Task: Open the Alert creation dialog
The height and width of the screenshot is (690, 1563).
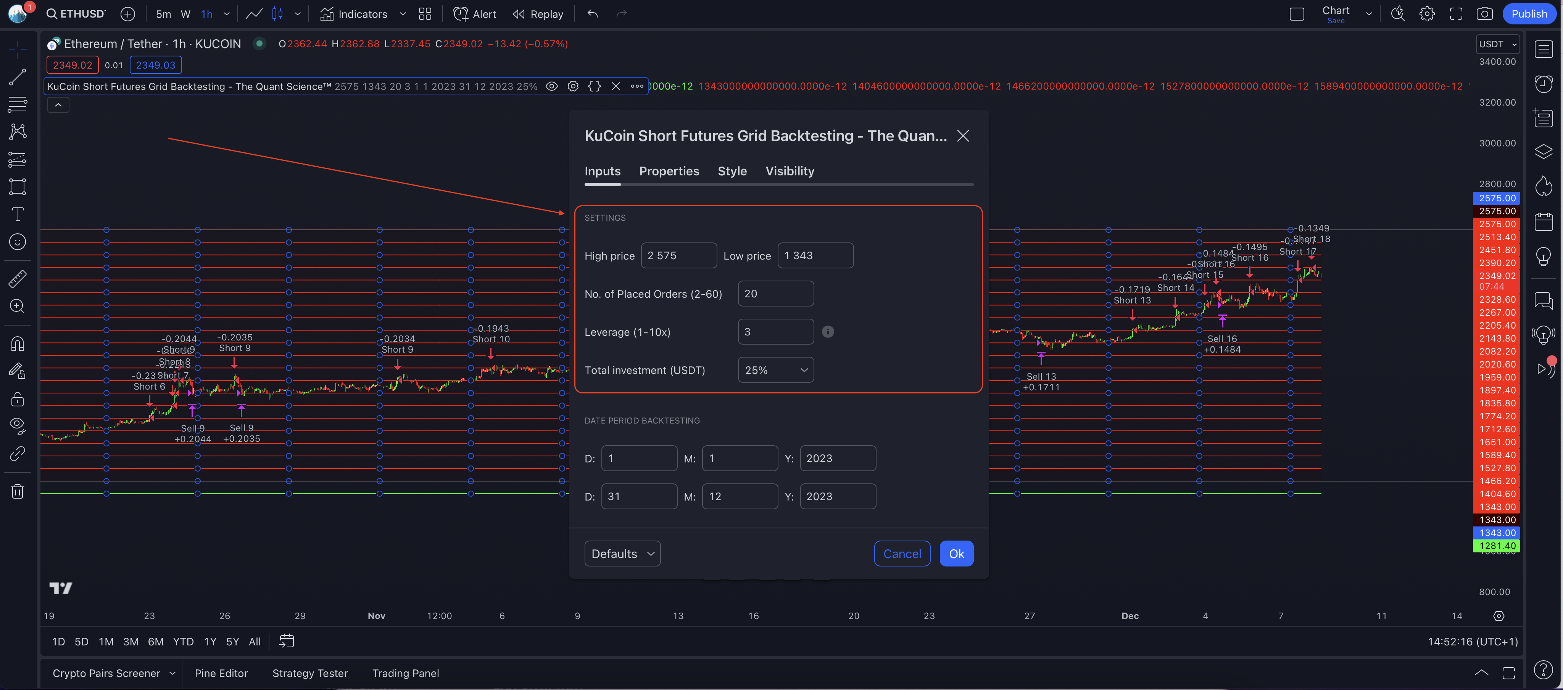Action: [x=474, y=14]
